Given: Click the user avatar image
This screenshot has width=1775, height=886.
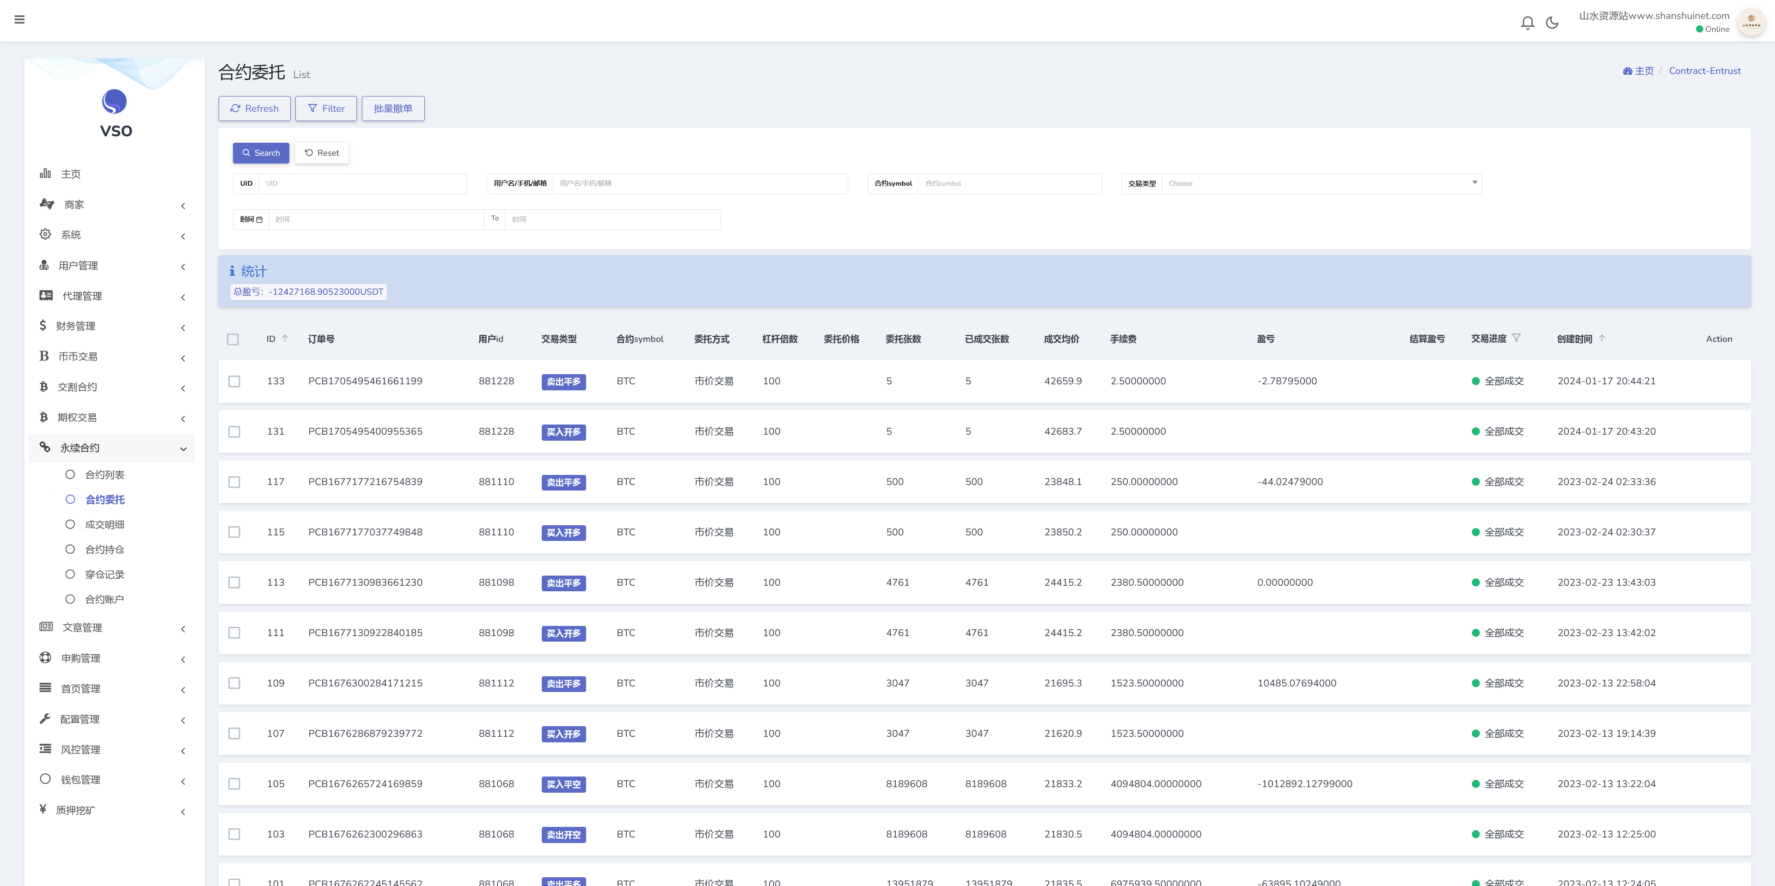Looking at the screenshot, I should [x=1750, y=23].
